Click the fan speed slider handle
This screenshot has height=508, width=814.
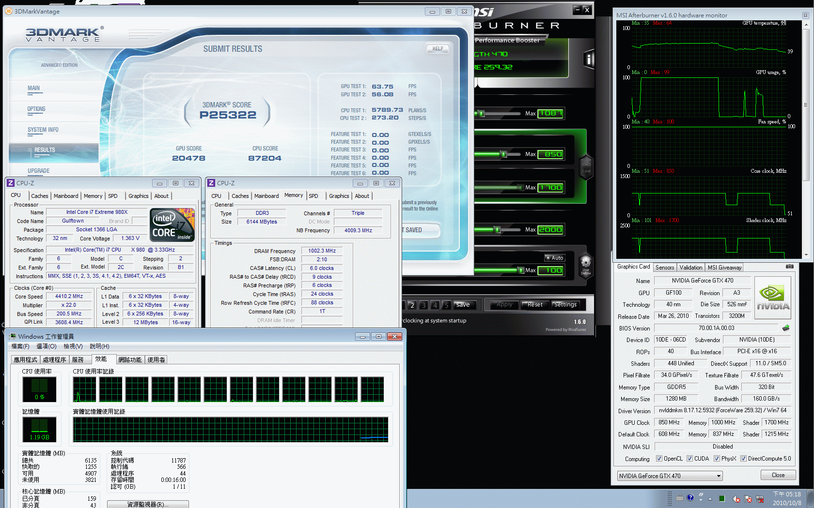[521, 270]
